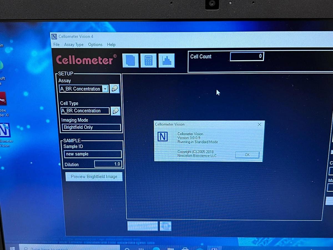Open the Assay Type menu

(x=74, y=44)
